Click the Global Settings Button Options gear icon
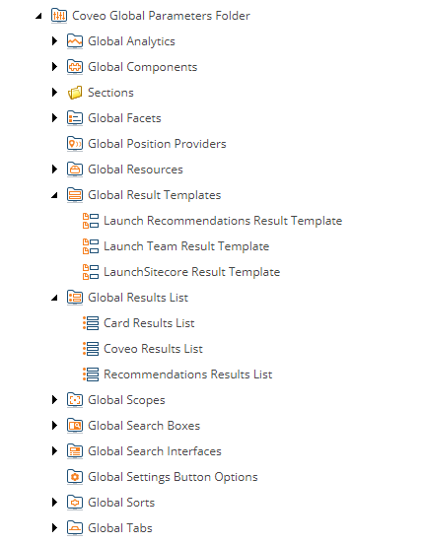The image size is (423, 544). tap(75, 477)
